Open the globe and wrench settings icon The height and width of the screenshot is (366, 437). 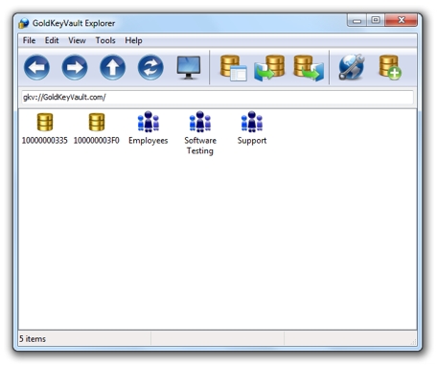coord(352,67)
